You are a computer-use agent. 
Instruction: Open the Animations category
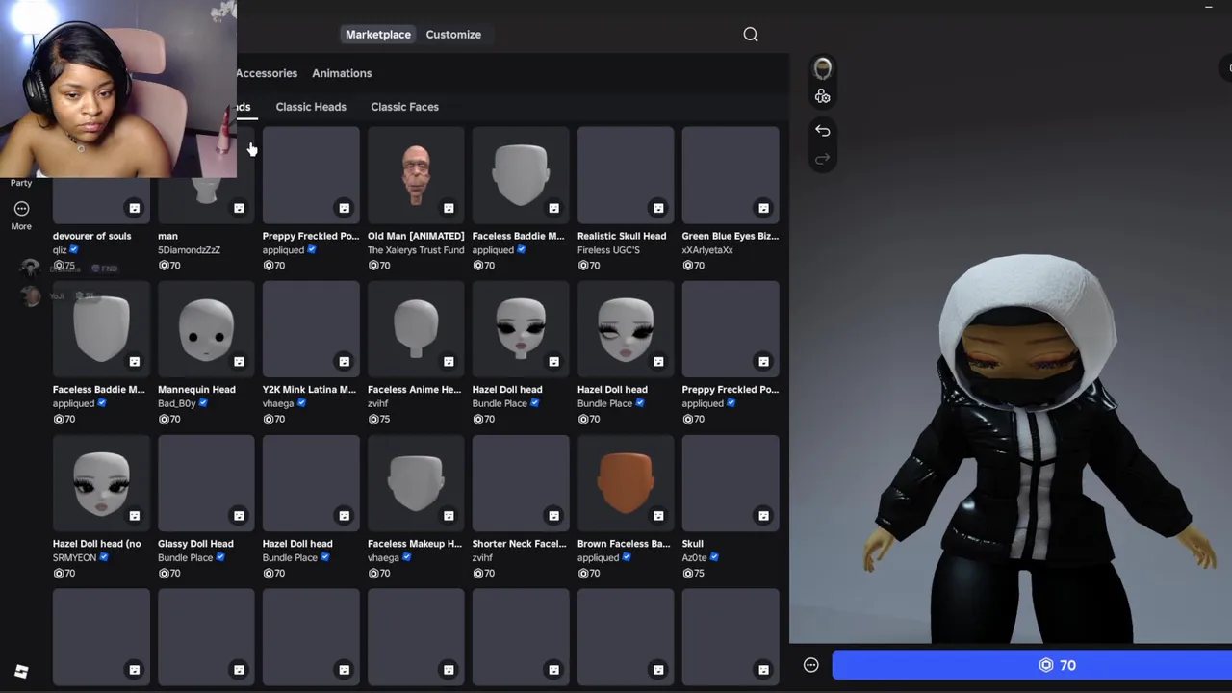(342, 73)
